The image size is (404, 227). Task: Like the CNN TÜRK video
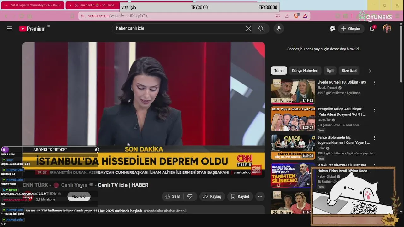point(172,196)
